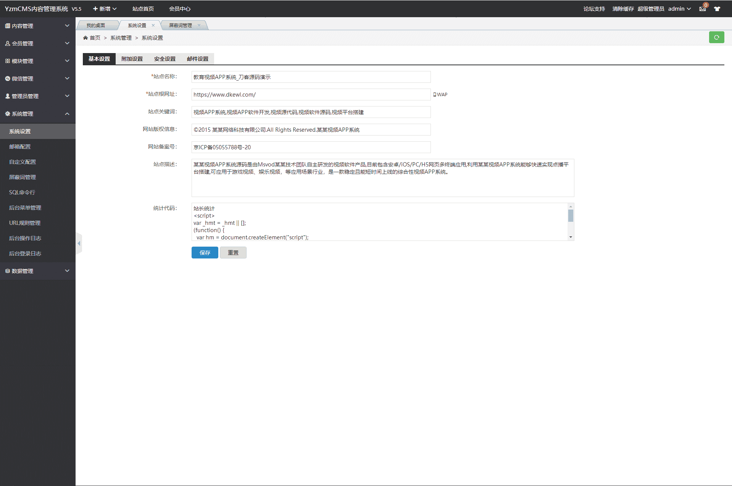This screenshot has height=486, width=732.
Task: Collapse the 系统管理 sidebar section
Action: (37, 114)
